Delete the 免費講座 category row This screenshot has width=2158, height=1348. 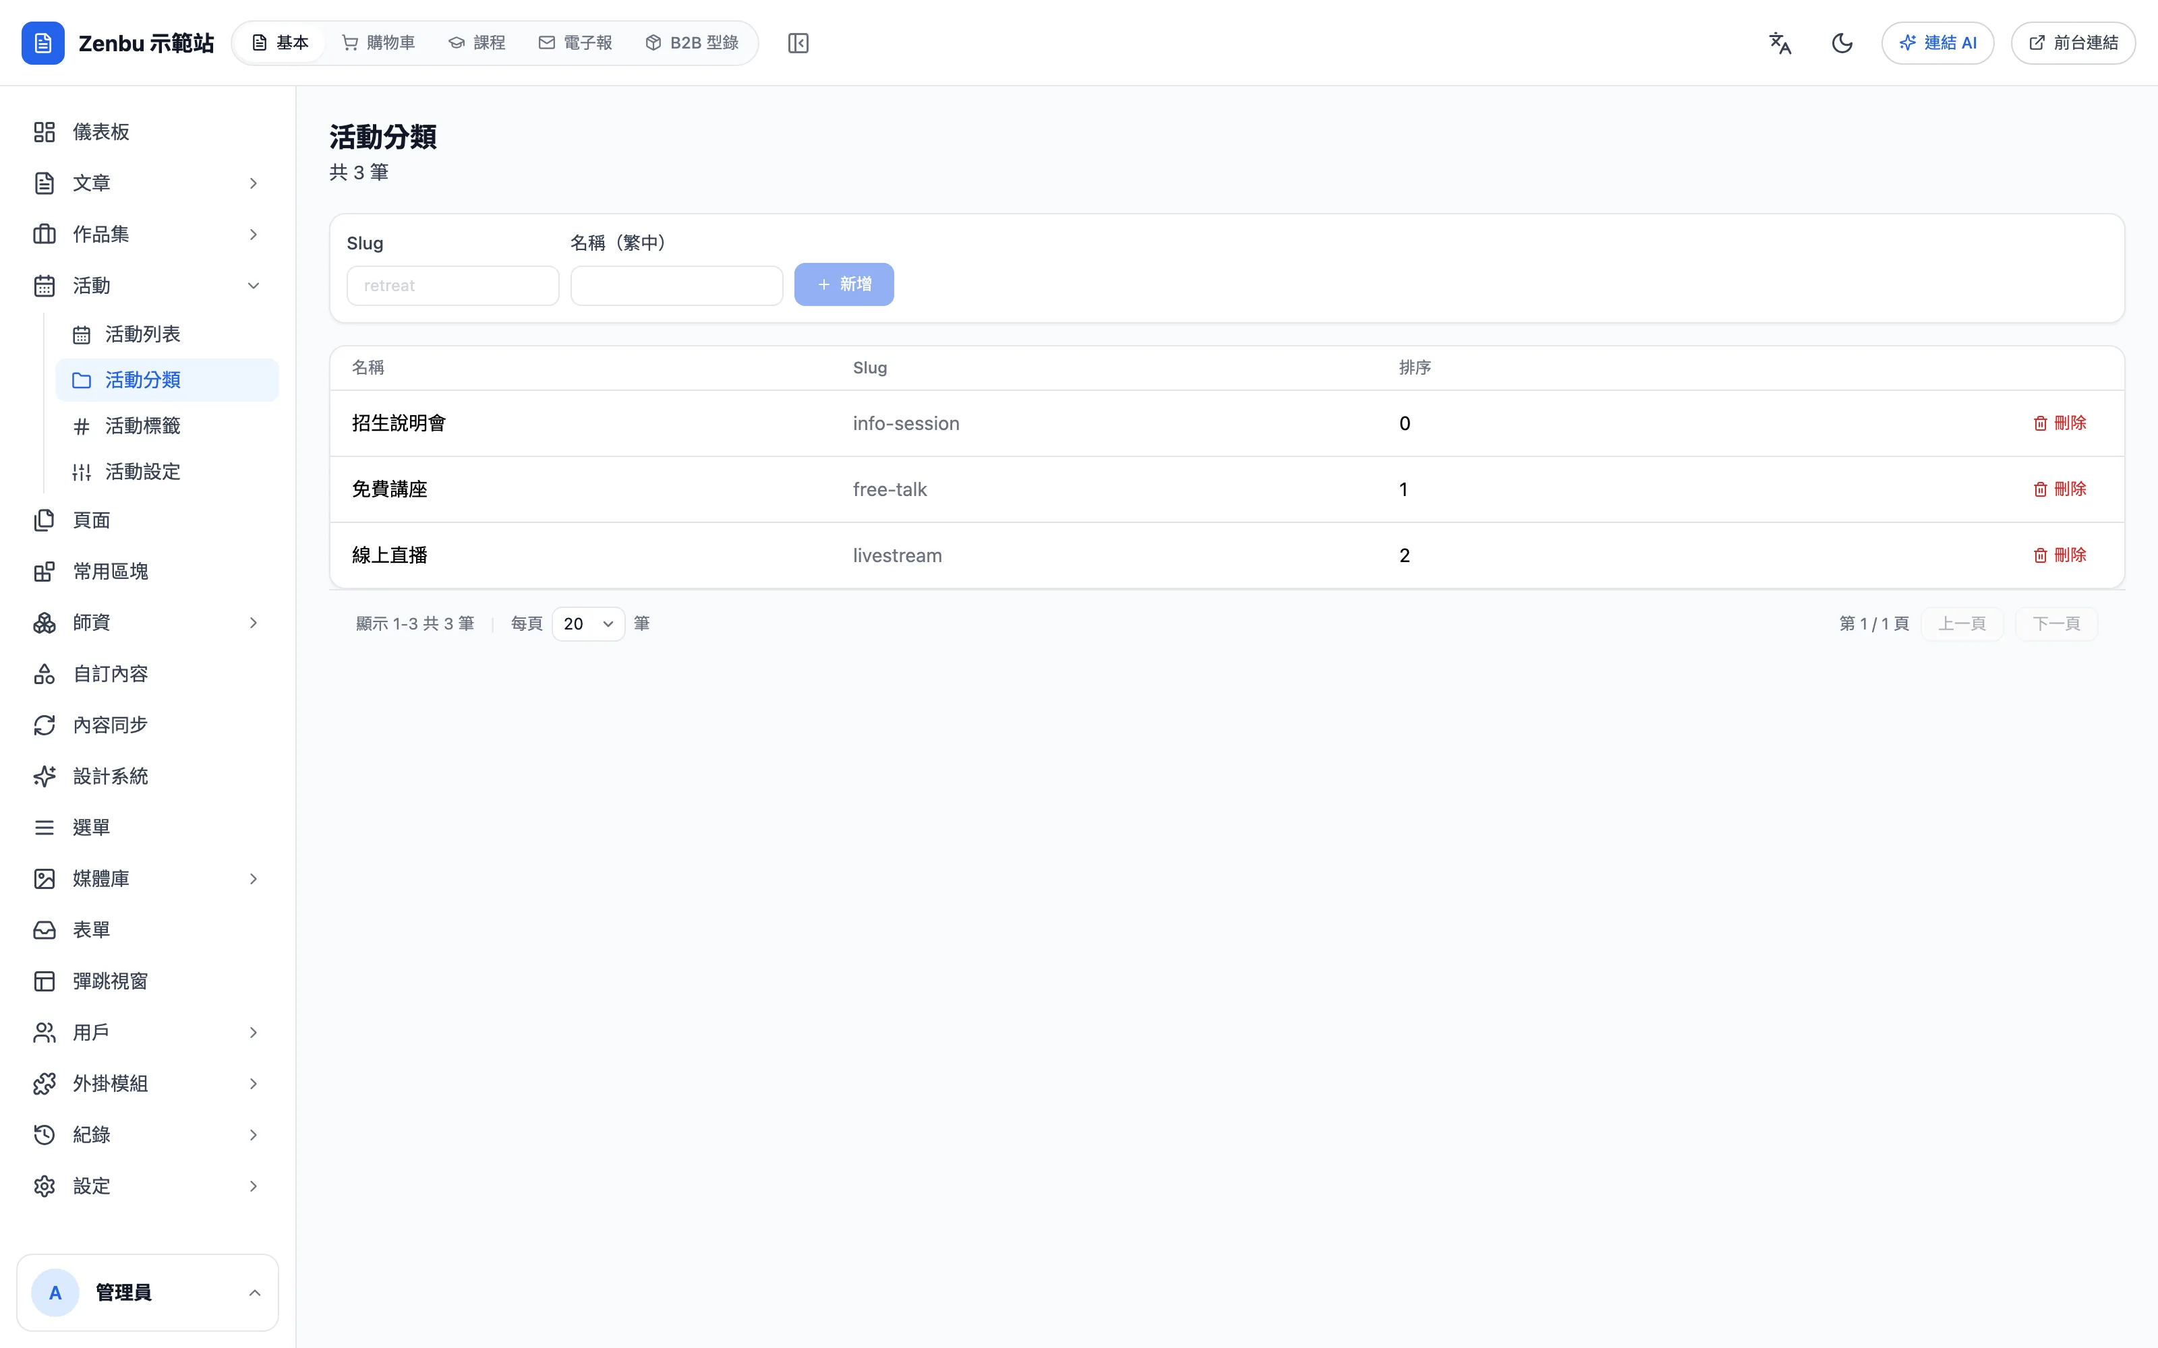[x=2059, y=489]
